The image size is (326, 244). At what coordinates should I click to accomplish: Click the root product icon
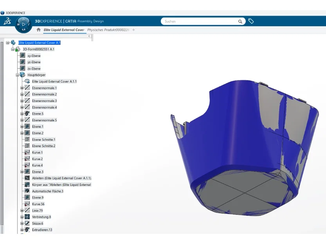click(x=13, y=43)
